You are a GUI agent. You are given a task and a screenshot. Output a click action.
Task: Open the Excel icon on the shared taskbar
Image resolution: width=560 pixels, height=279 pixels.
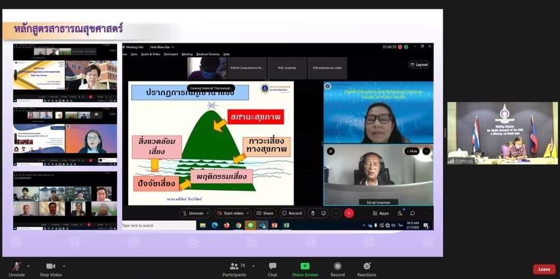coord(286,226)
